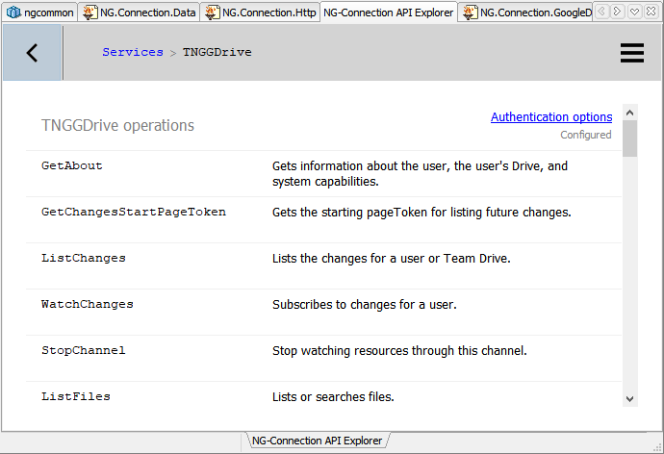Select the GetChangesStartPageToken operation
The height and width of the screenshot is (454, 664).
coord(134,212)
